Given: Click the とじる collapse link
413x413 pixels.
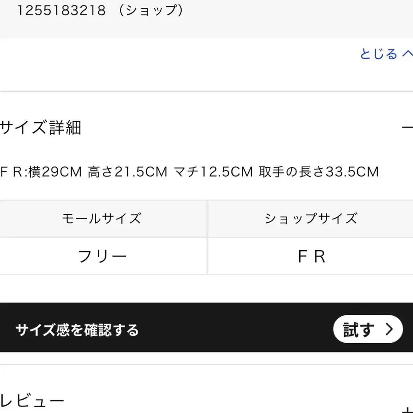Looking at the screenshot, I should pos(379,54).
